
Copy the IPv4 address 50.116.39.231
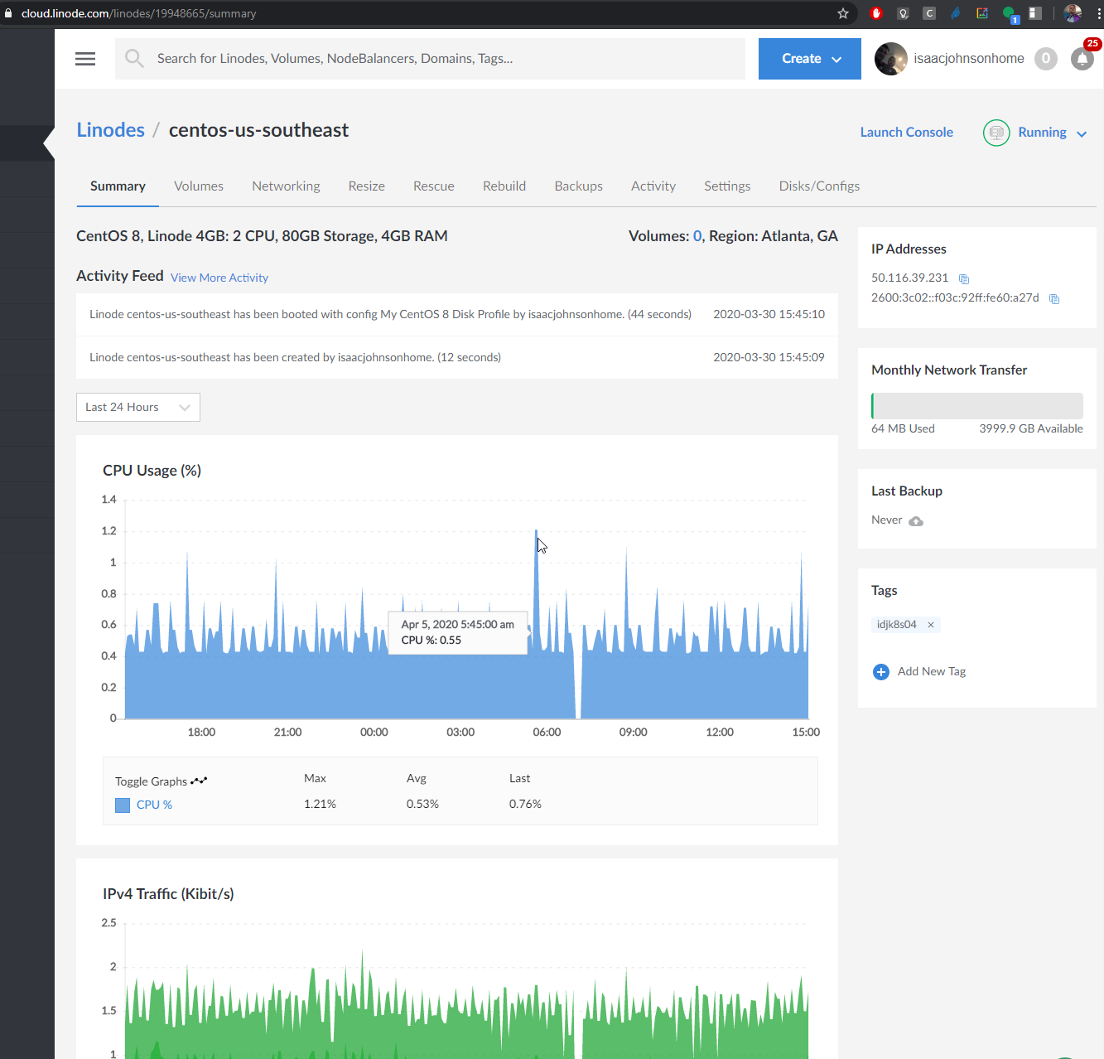pyautogui.click(x=963, y=279)
